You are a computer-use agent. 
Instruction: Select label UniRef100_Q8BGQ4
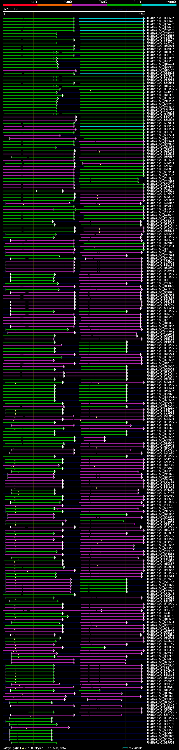coord(161,370)
